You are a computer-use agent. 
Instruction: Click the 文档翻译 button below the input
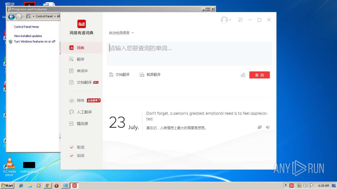tap(119, 75)
